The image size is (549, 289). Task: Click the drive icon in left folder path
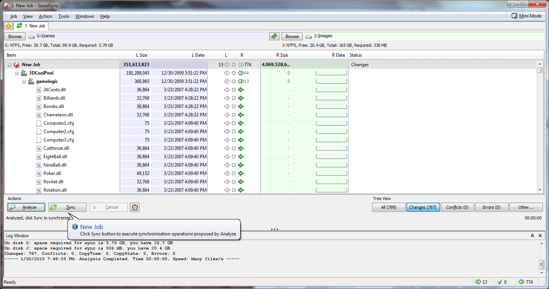tap(31, 37)
